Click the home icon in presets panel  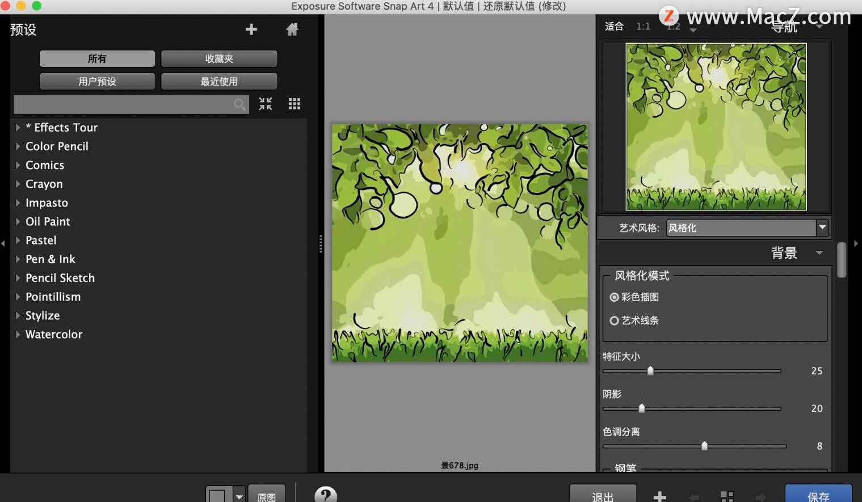292,29
